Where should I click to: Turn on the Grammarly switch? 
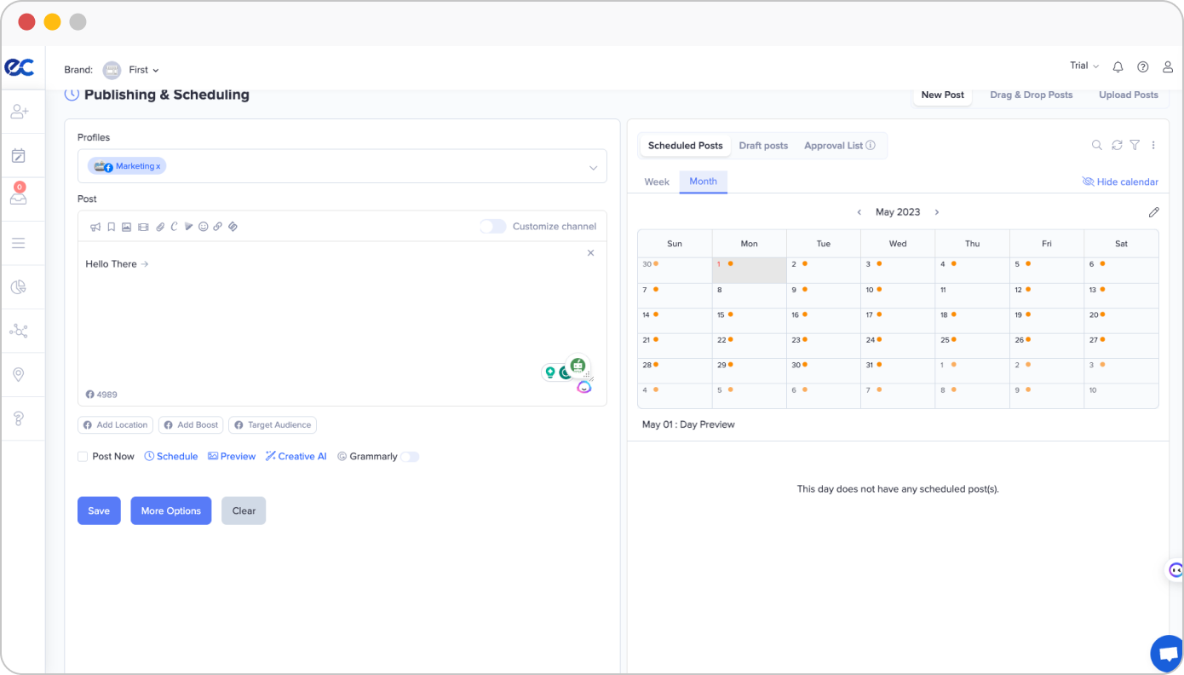click(x=410, y=457)
